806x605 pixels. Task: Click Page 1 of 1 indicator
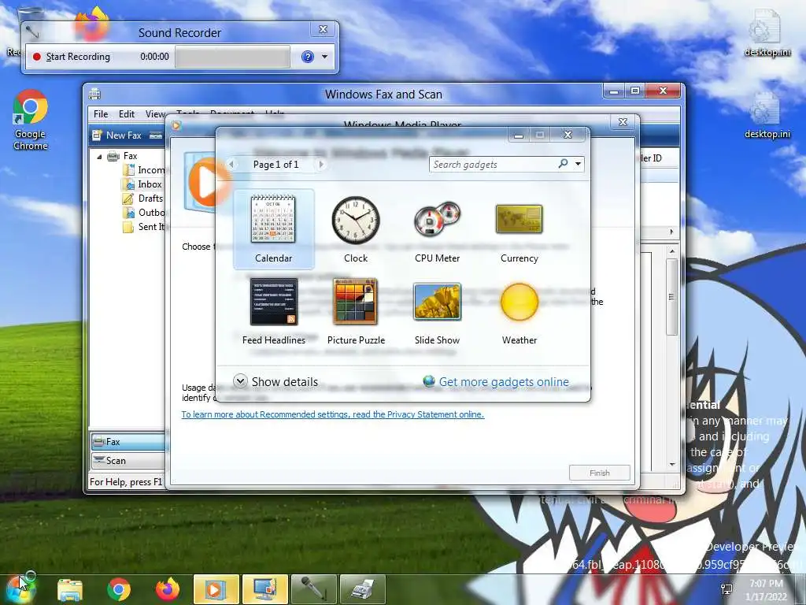276,164
